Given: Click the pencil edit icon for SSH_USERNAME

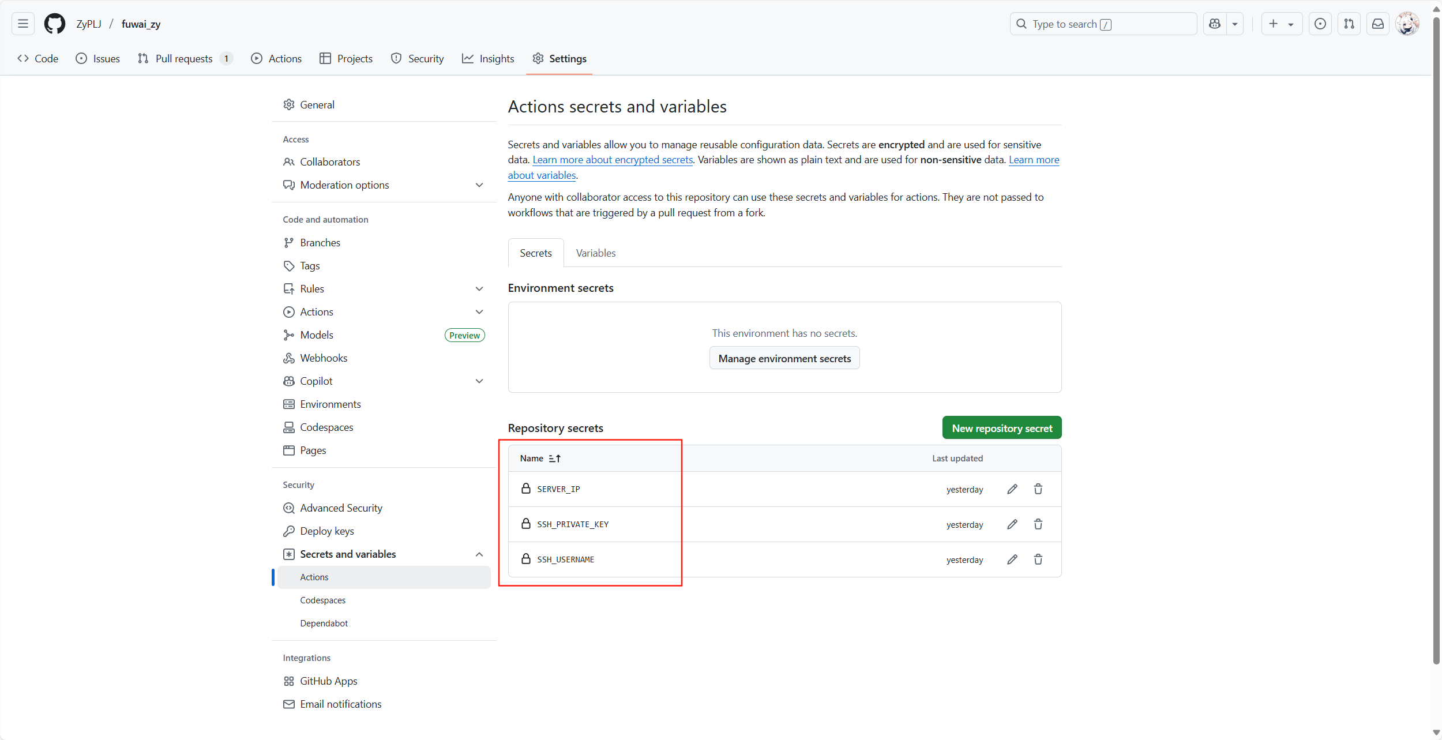Looking at the screenshot, I should (x=1012, y=559).
